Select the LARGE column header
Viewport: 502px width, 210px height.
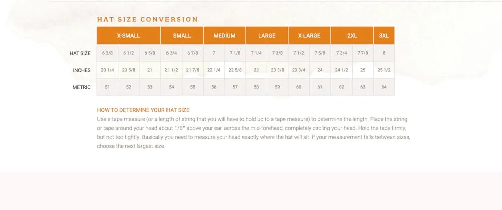point(267,35)
